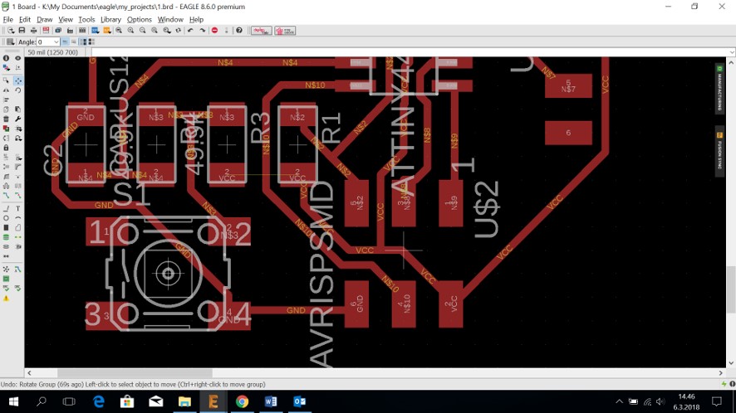Screen dimensions: 736x413
Task: Select the Info tool icon
Action: coord(6,58)
